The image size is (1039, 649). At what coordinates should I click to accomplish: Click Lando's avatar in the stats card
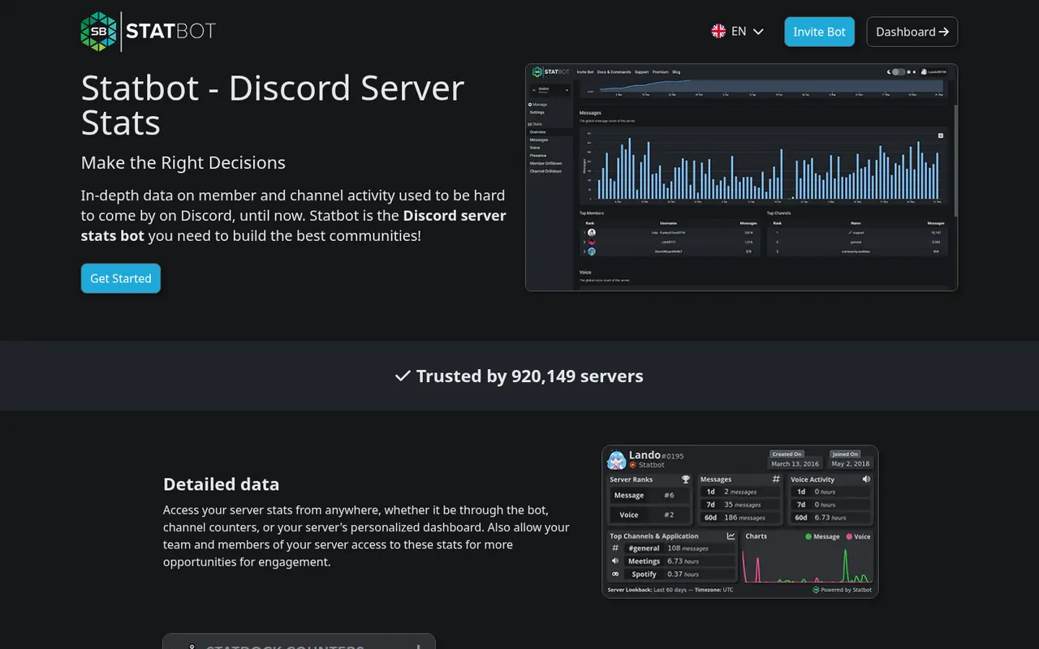617,459
